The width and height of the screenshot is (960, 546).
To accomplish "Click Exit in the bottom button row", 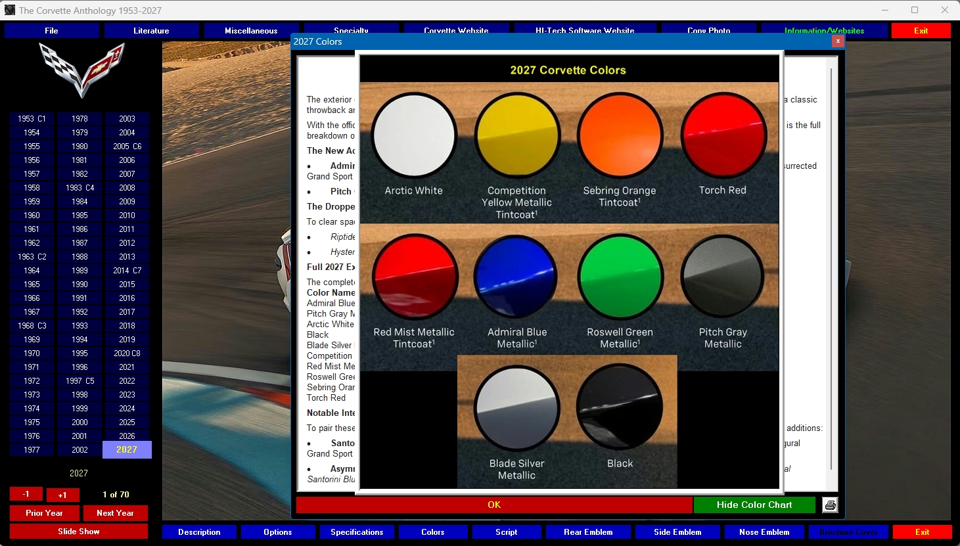I will [x=922, y=532].
